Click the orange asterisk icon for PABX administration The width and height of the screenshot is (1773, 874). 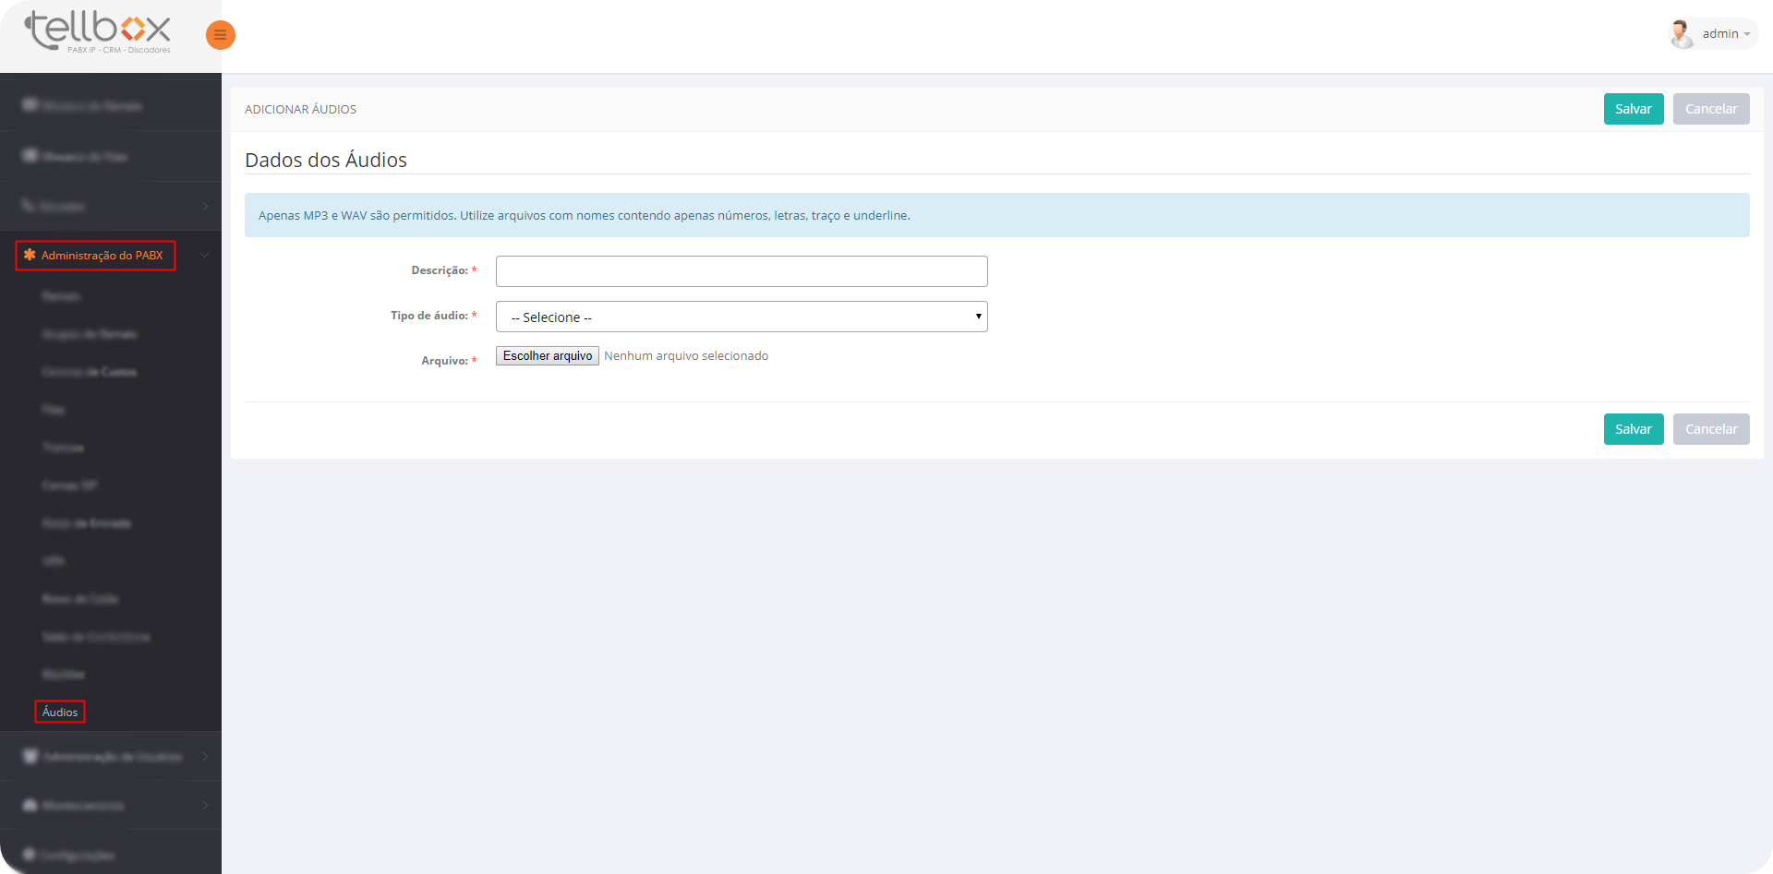point(30,255)
